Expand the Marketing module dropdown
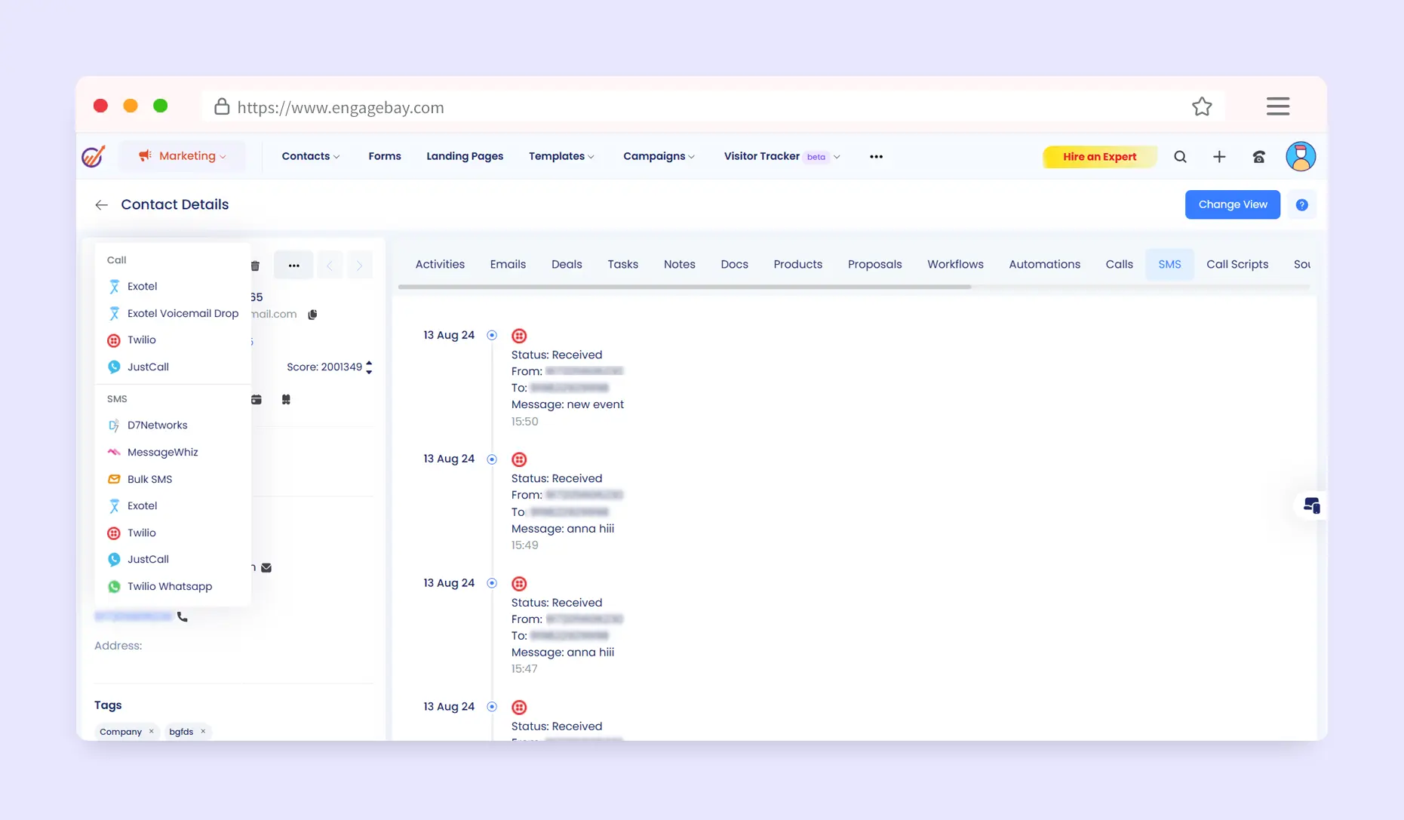The height and width of the screenshot is (820, 1404). (x=183, y=156)
